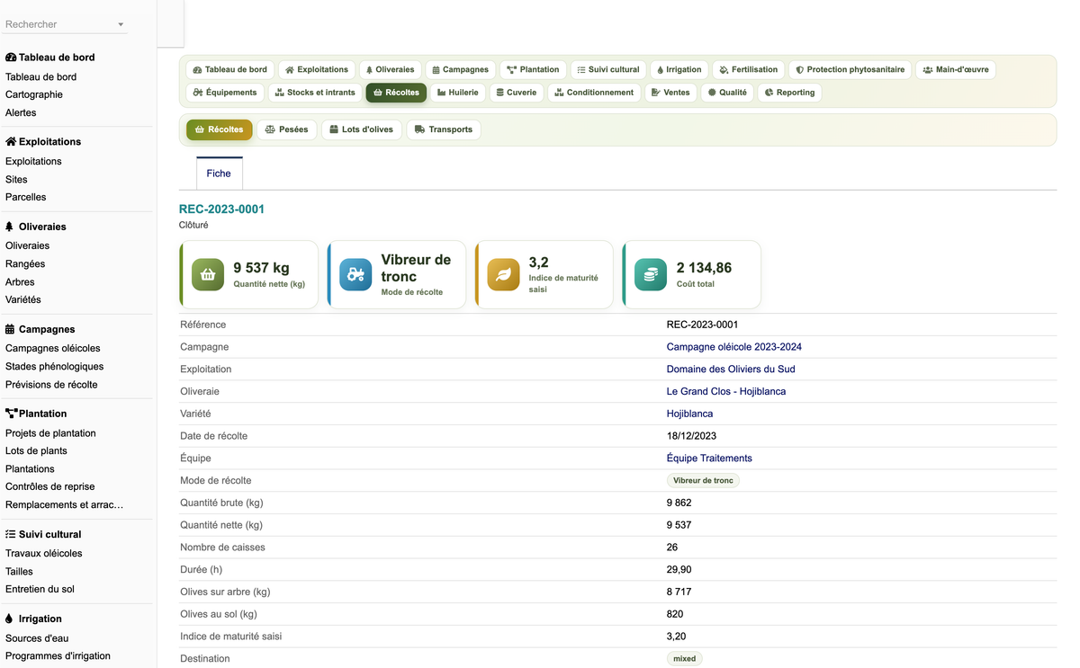Switch to Transports sub-tab
This screenshot has height=668, width=1080.
tap(444, 129)
